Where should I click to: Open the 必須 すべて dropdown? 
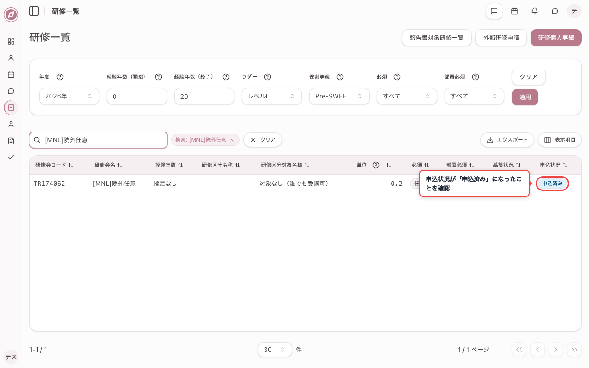[407, 96]
